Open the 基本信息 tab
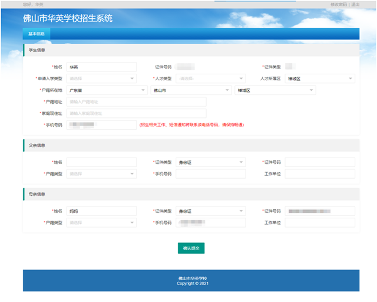Image resolution: width=377 pixels, height=302 pixels. (37, 34)
